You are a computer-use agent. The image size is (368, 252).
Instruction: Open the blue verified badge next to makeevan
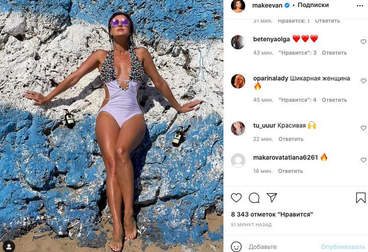click(287, 6)
